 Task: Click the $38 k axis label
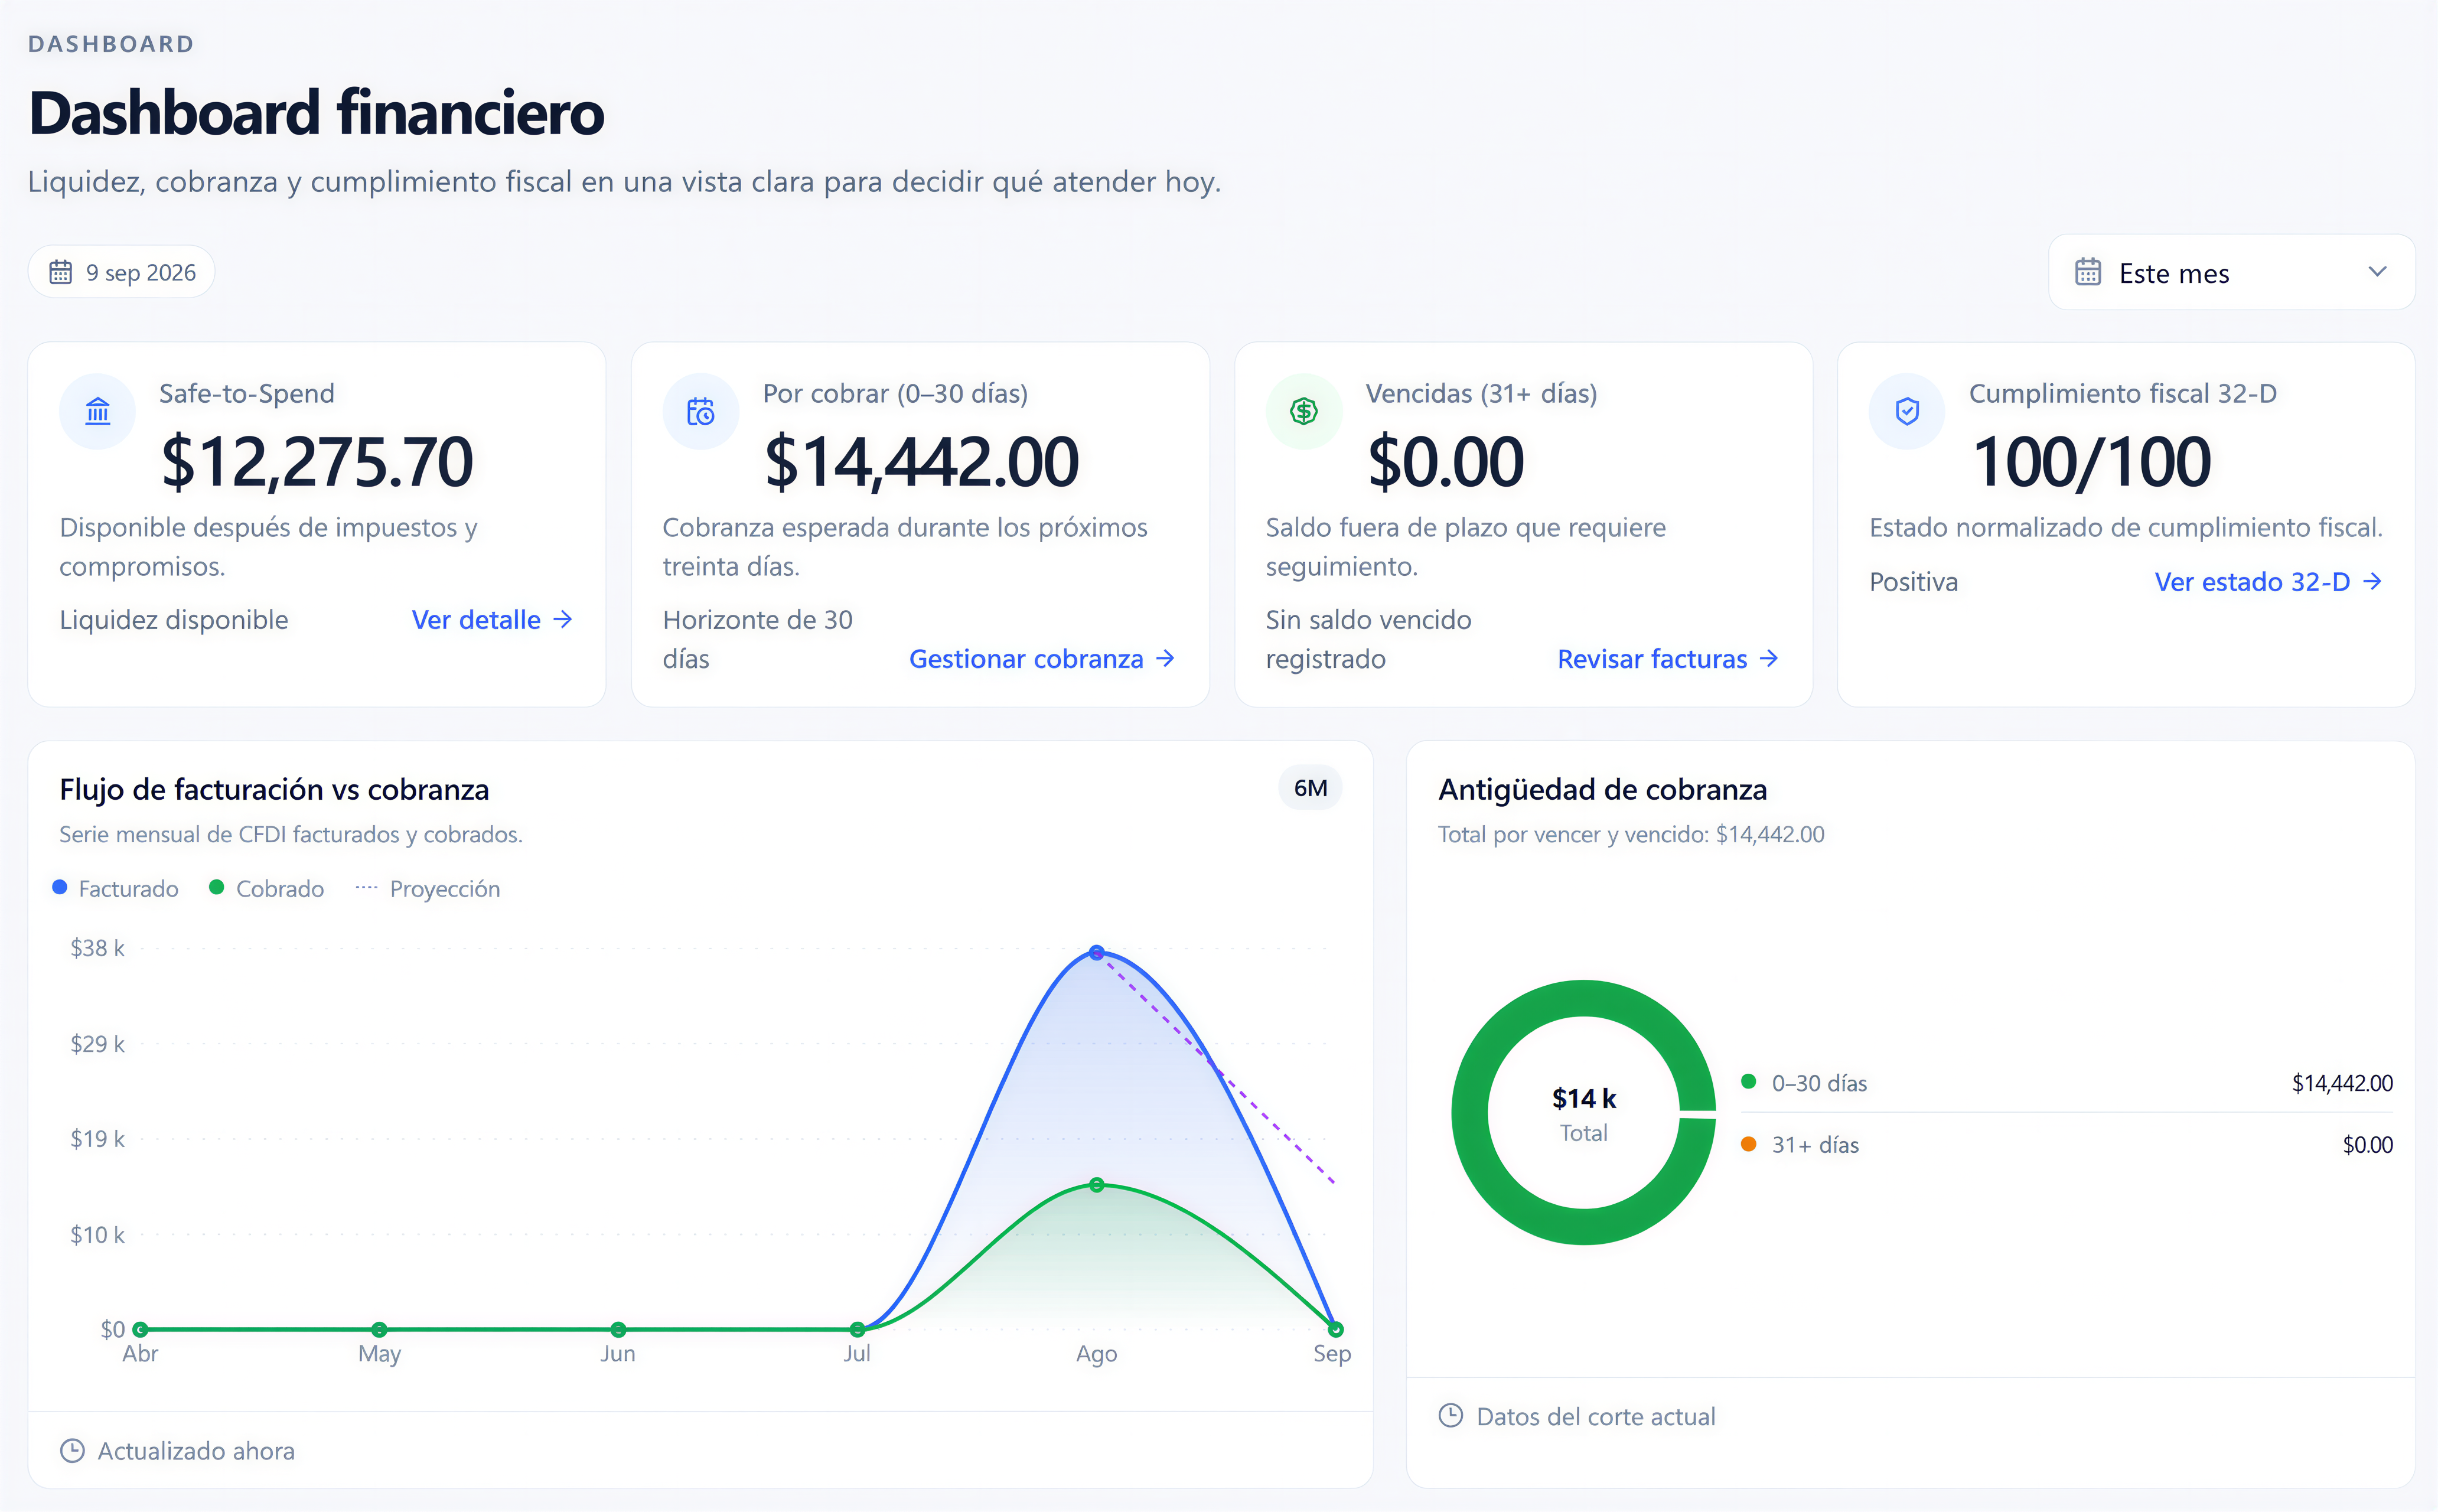tap(97, 948)
